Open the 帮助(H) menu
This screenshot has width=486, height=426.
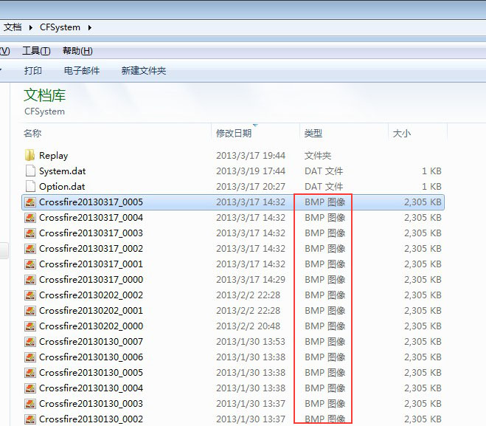77,51
